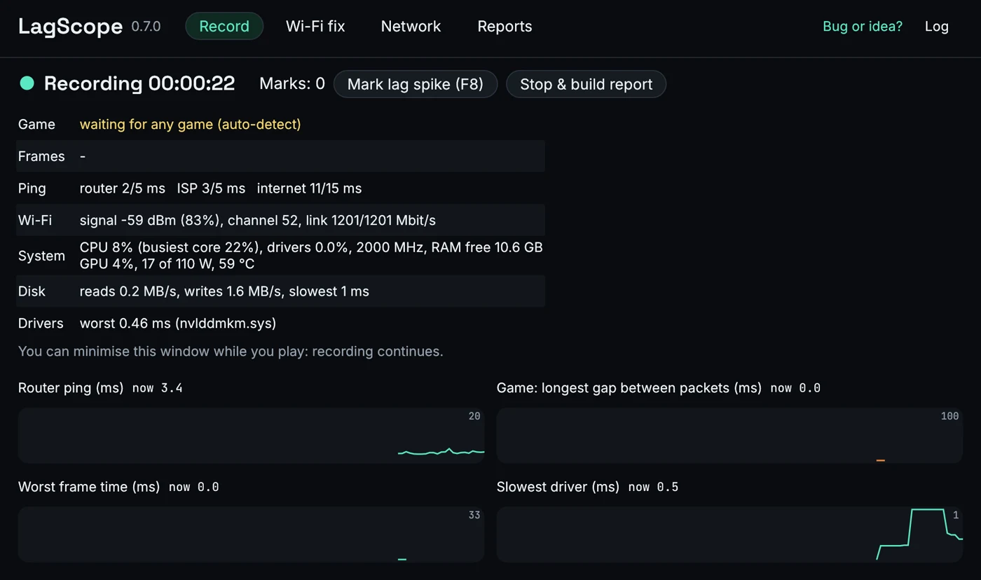The image size is (981, 580).
Task: Click the Router ping (ms) chart
Action: click(x=251, y=435)
